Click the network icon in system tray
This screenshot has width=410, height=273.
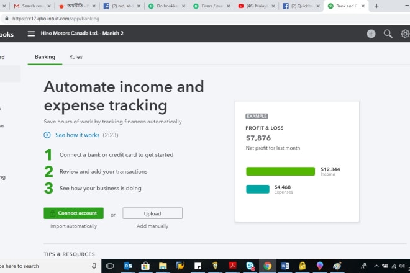point(393,266)
